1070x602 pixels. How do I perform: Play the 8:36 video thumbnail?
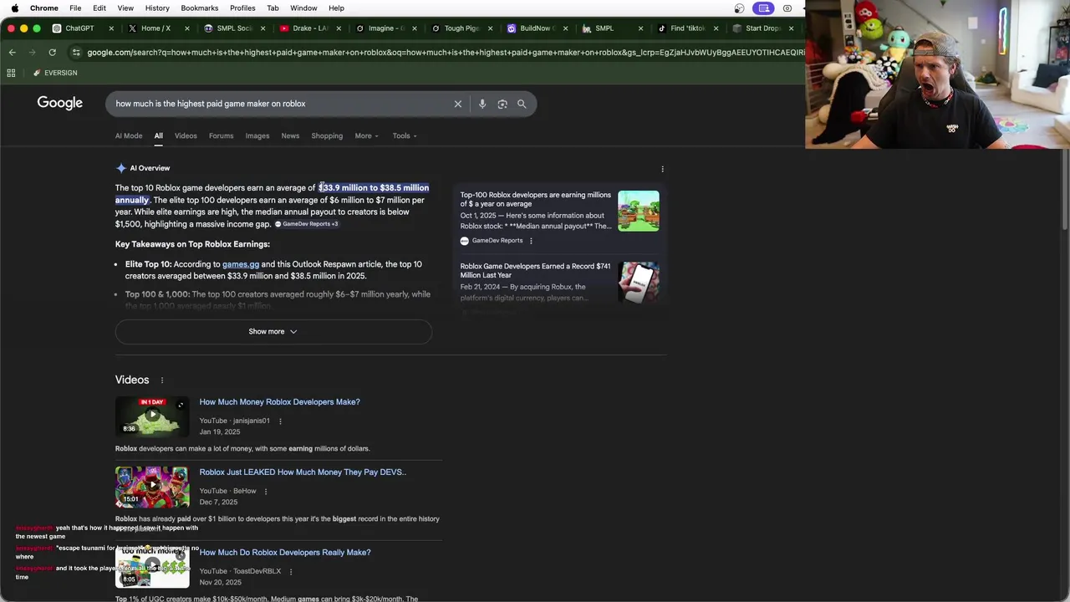coord(152,416)
